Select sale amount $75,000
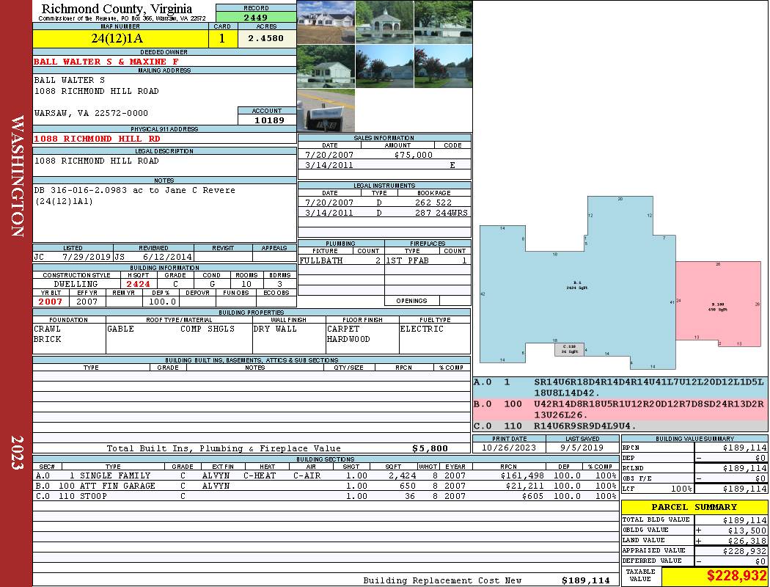This screenshot has height=587, width=770. tap(414, 155)
